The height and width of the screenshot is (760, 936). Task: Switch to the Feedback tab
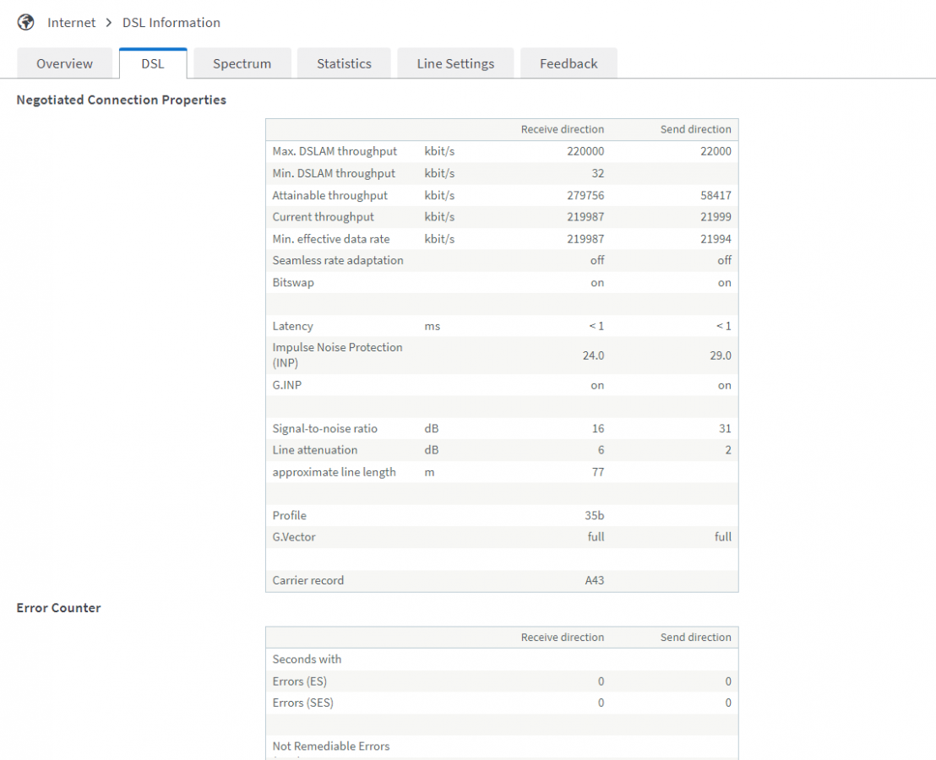(x=569, y=63)
